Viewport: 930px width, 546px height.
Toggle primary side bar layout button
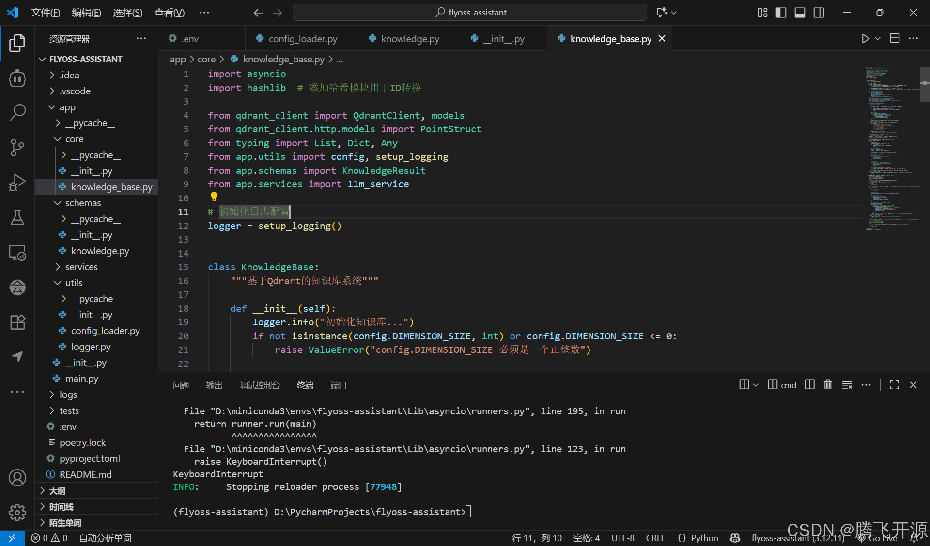pos(781,13)
